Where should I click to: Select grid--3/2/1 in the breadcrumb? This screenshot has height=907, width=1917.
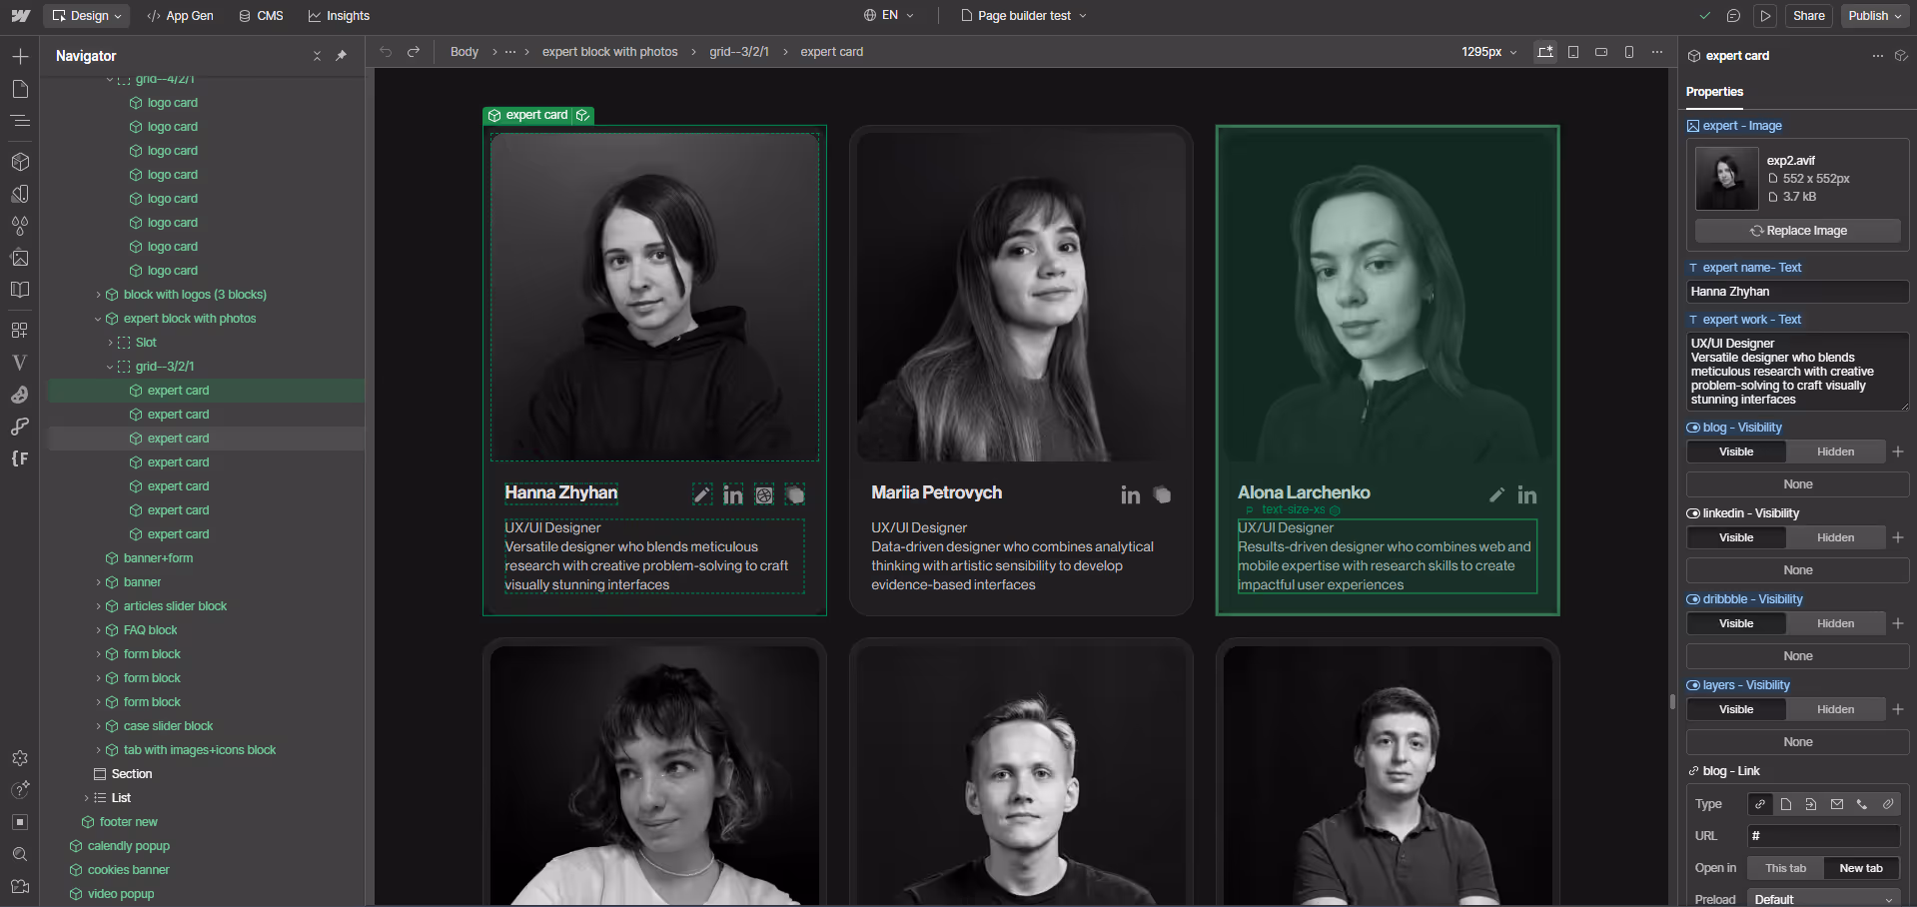click(739, 52)
